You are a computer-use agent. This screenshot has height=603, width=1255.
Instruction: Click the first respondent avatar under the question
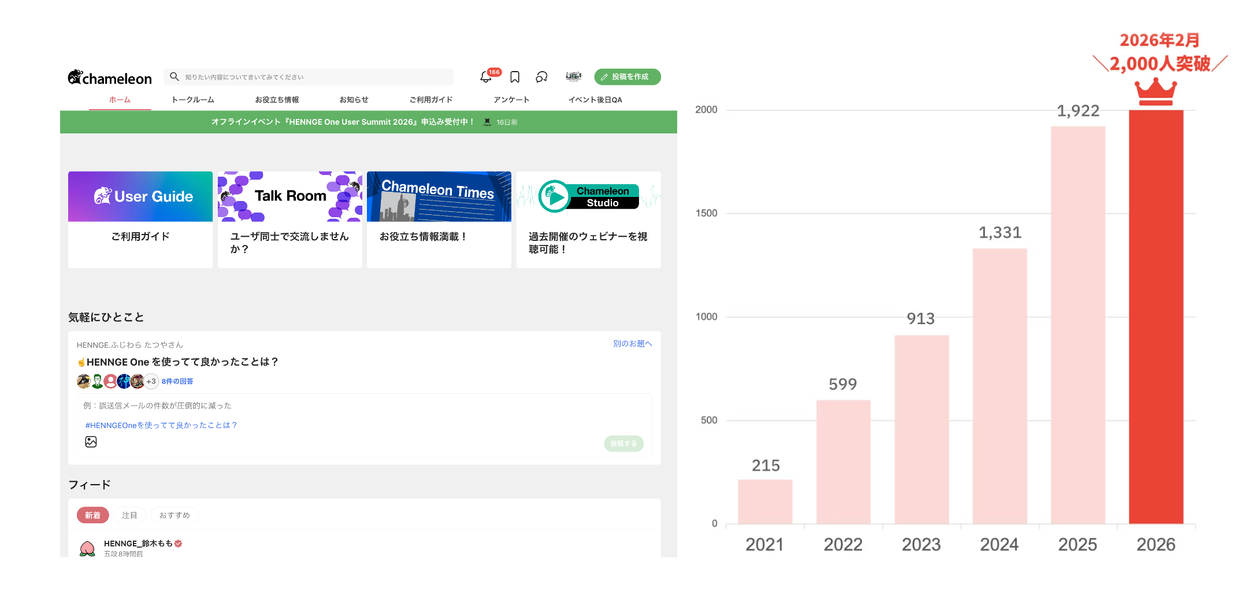[83, 381]
